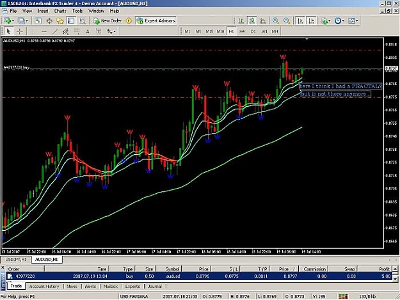
Task: Open the Insert menu
Action: 43,11
